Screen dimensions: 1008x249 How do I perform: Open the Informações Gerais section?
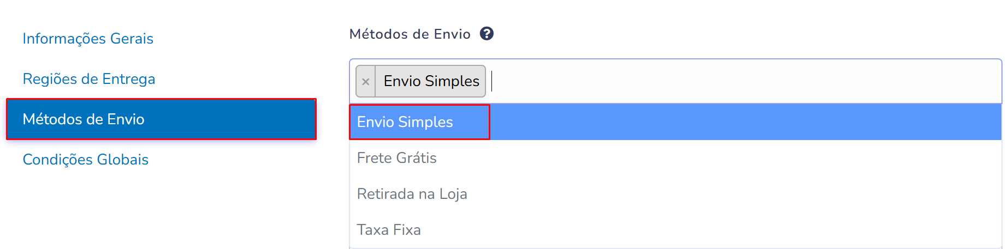[x=88, y=39]
